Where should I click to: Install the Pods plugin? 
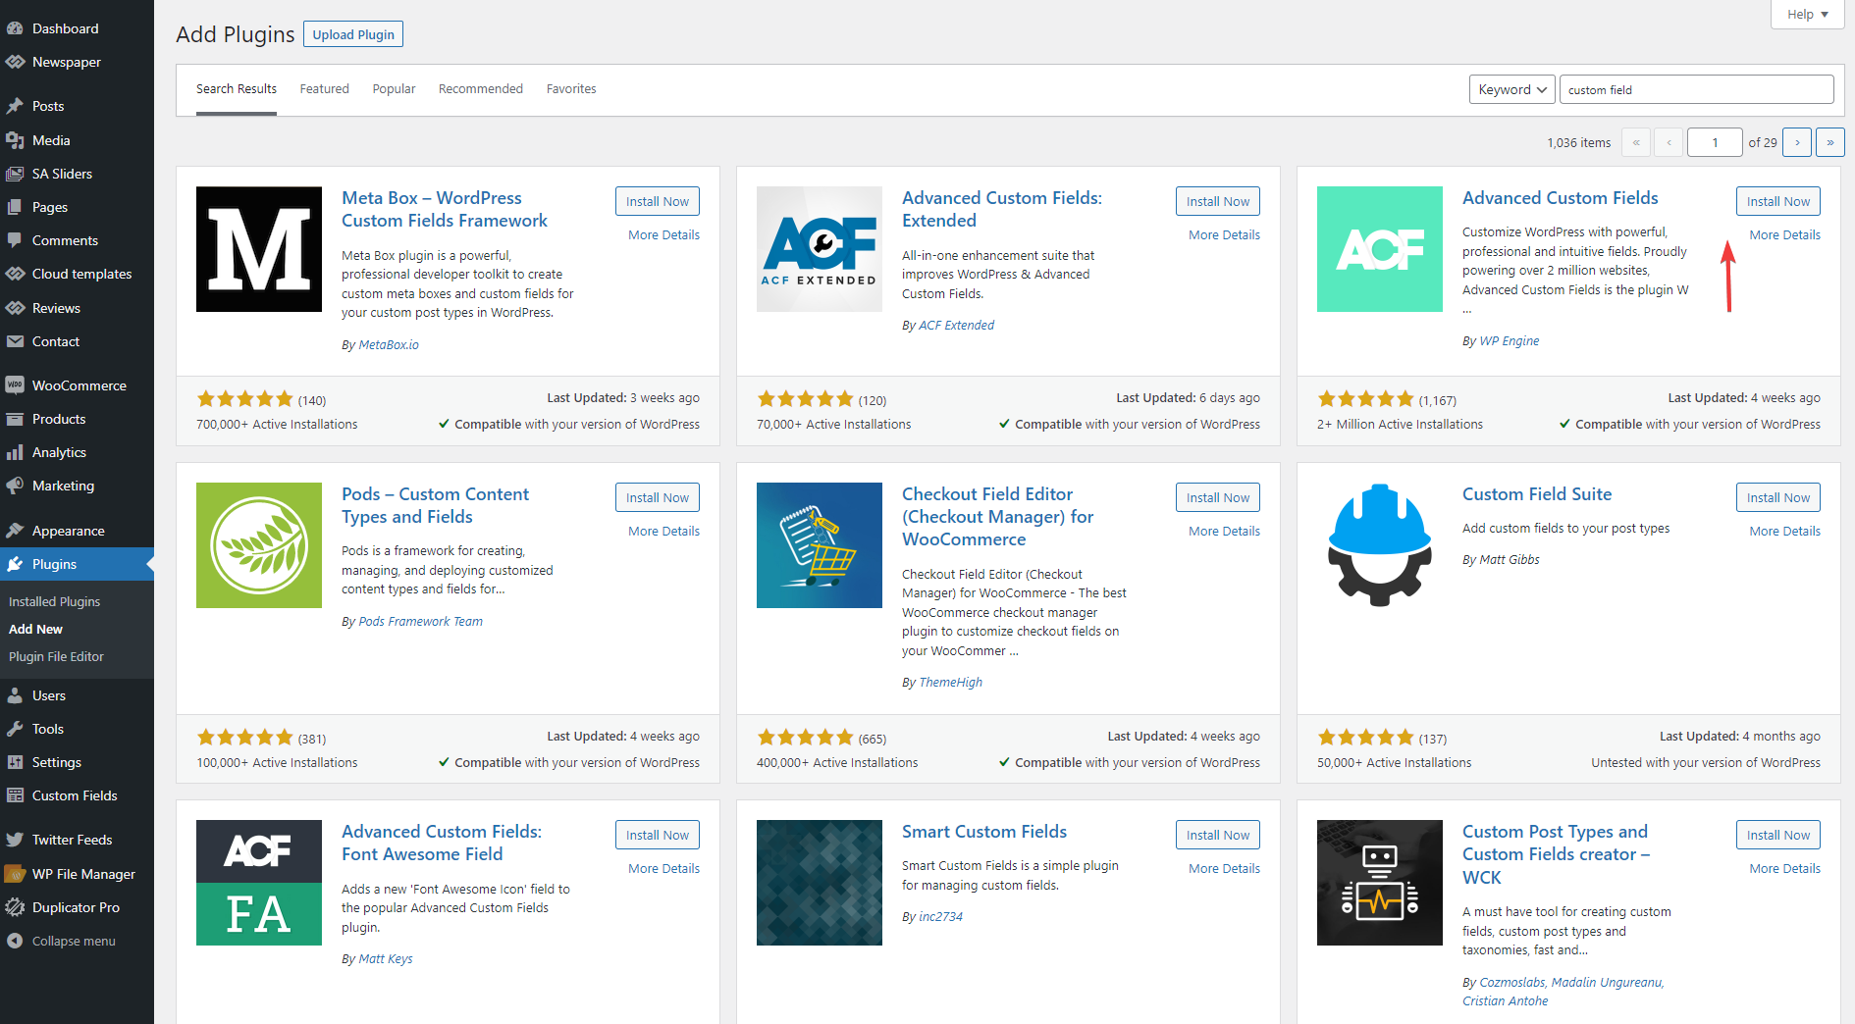(658, 497)
